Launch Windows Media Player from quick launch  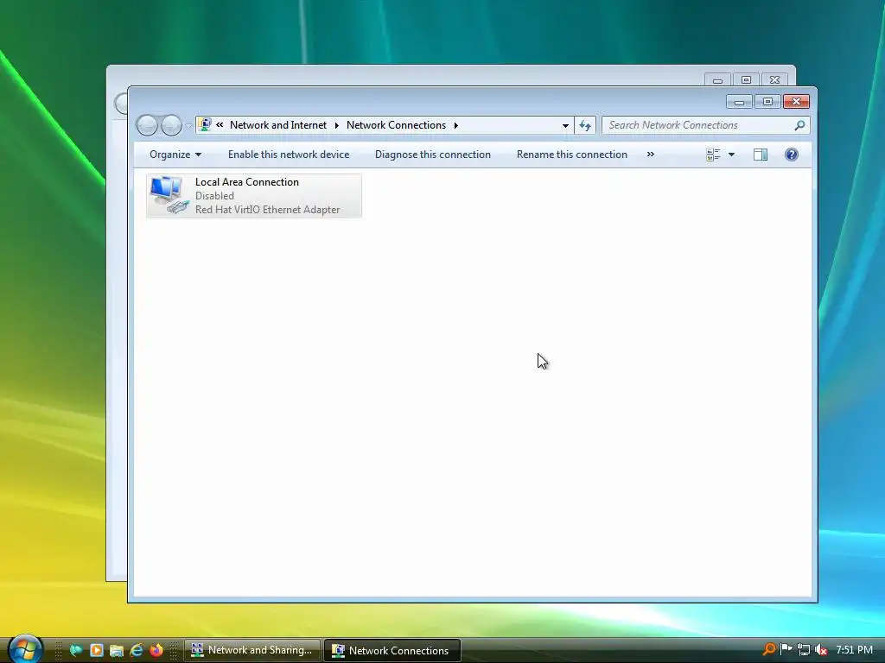click(x=97, y=650)
